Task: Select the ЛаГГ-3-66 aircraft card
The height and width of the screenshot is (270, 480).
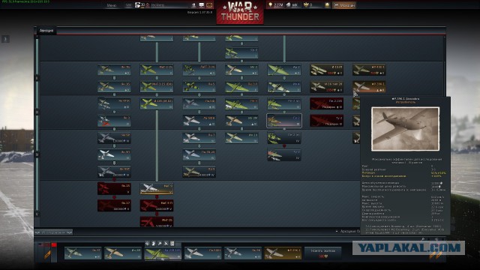Action: 199,70
